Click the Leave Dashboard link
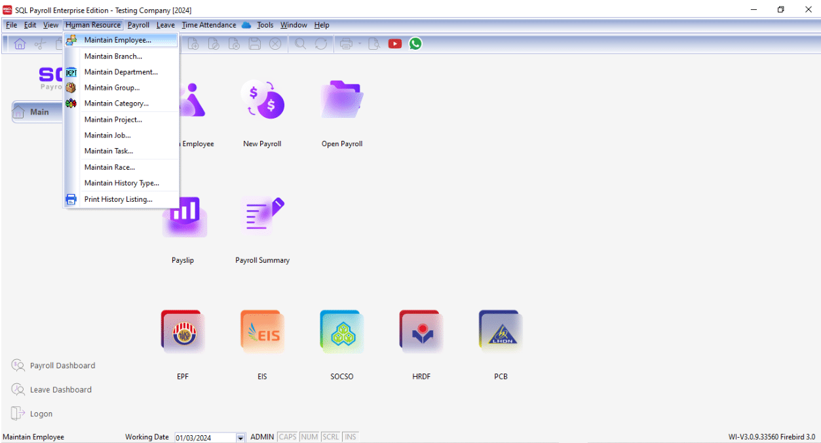The image size is (821, 443). click(x=60, y=390)
